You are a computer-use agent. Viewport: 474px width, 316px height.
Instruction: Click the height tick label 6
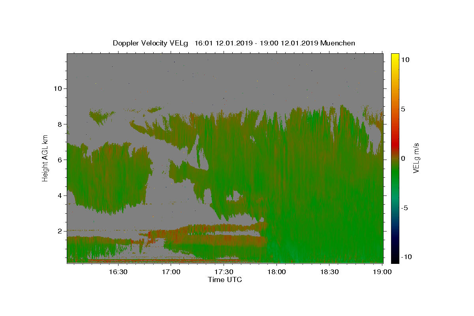tap(60, 160)
